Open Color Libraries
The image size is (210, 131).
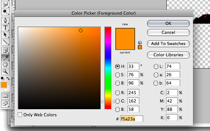[168, 55]
